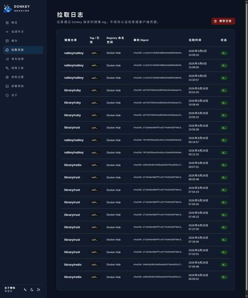This screenshot has height=298, width=248.
Task: Click the status badge in the 08:03:48 row
Action: [x=224, y=177]
